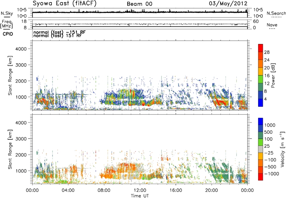Click the "4000" tick of the power panel
286x198 pixels.
coord(21,49)
